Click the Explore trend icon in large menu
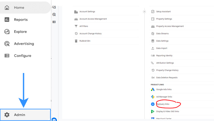 coord(7,32)
